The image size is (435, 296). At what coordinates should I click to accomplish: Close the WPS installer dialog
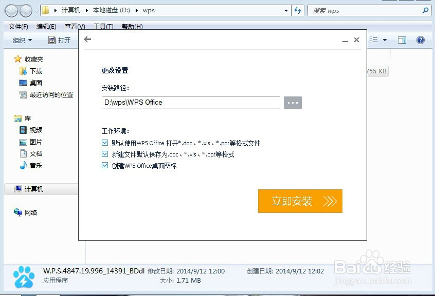[356, 40]
